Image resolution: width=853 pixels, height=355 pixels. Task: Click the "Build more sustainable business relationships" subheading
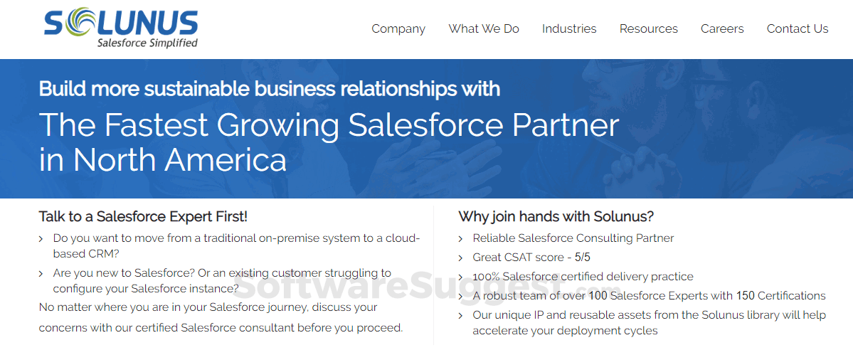[x=269, y=89]
